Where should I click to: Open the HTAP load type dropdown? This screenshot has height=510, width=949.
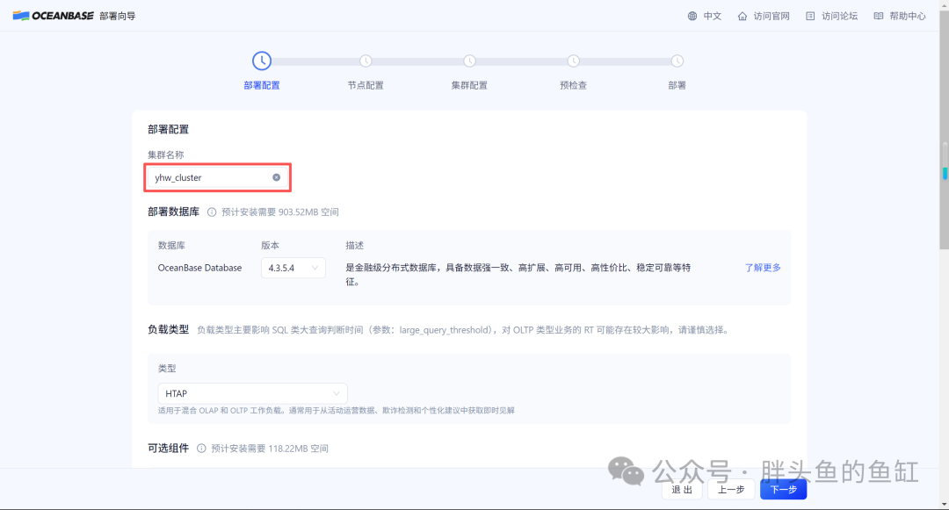(252, 393)
